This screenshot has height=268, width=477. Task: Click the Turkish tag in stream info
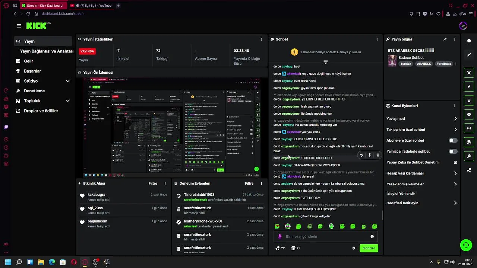[x=405, y=64]
